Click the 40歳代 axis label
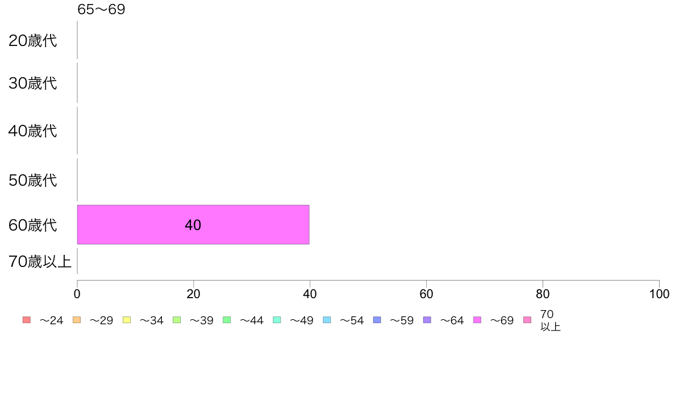Viewport: 675px width, 418px height. pyautogui.click(x=33, y=131)
